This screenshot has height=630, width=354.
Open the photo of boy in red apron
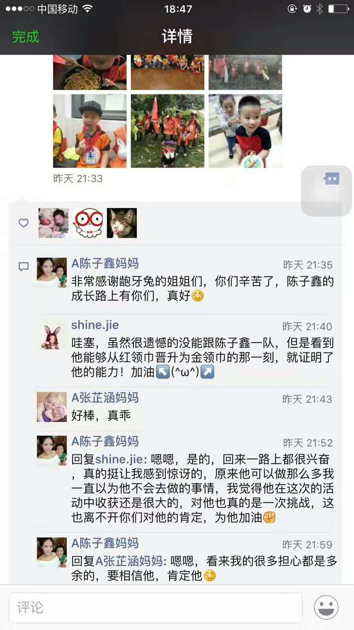[245, 131]
